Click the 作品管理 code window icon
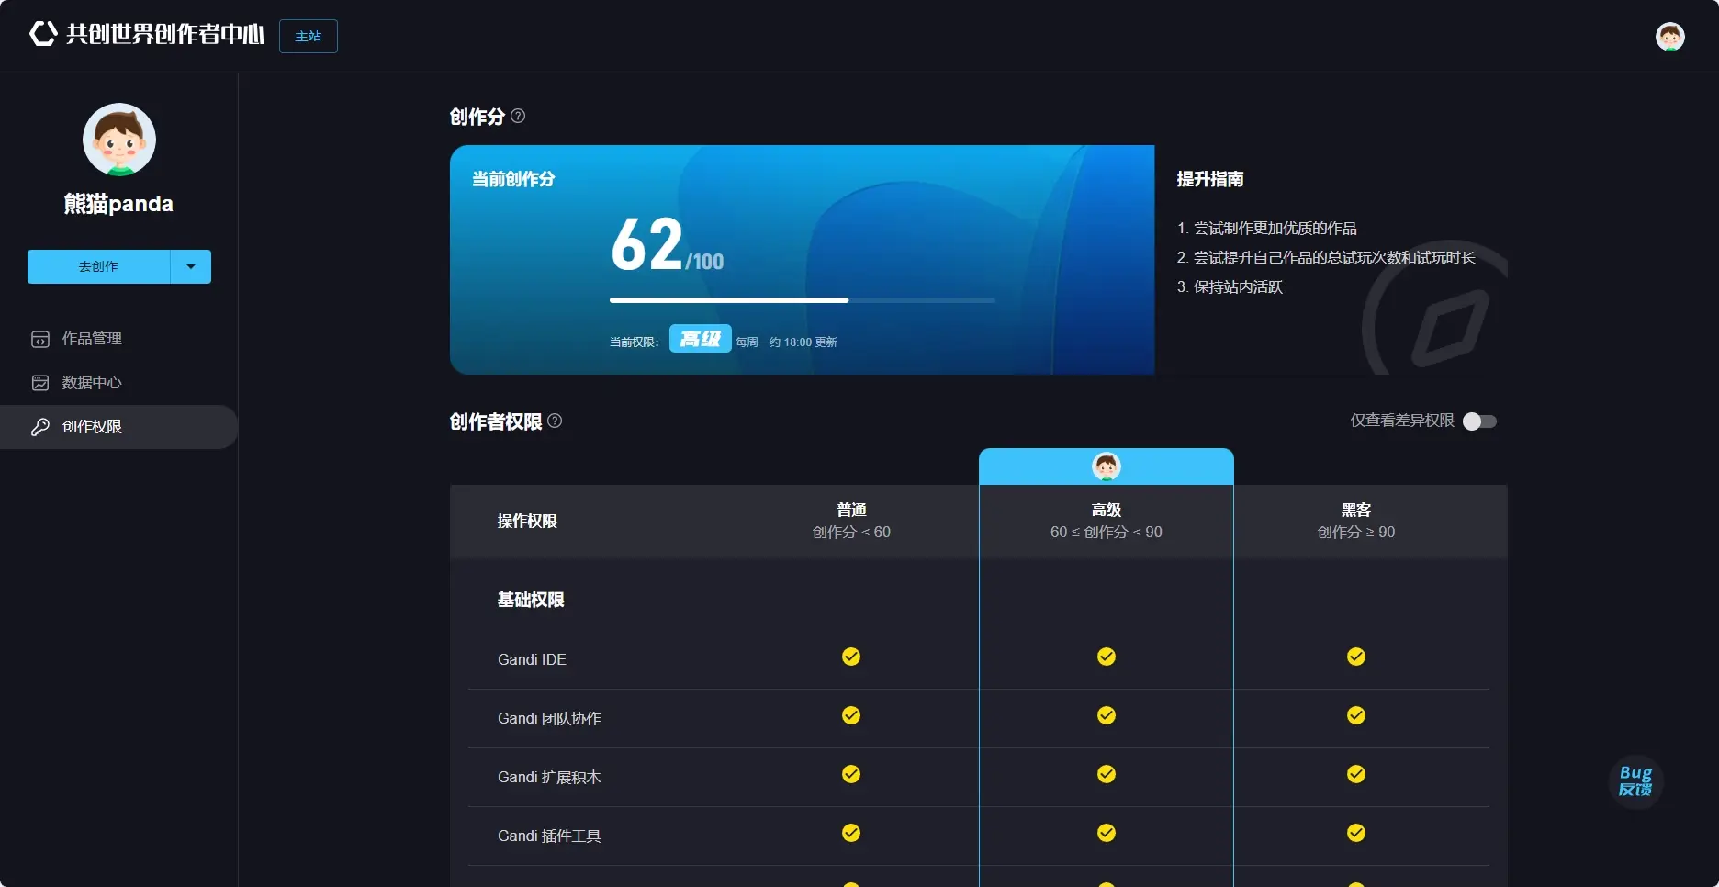 40,339
